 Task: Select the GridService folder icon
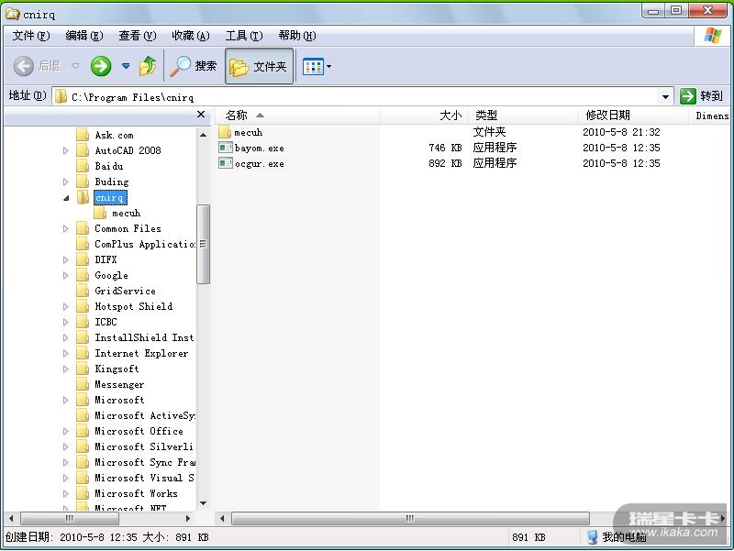(x=83, y=291)
